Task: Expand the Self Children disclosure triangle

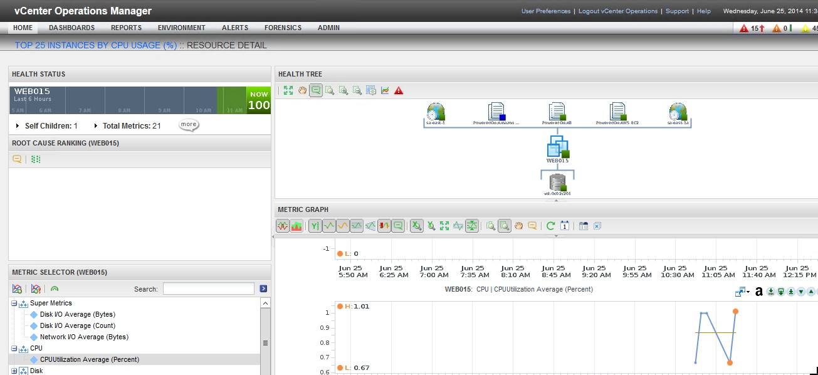Action: (x=18, y=126)
